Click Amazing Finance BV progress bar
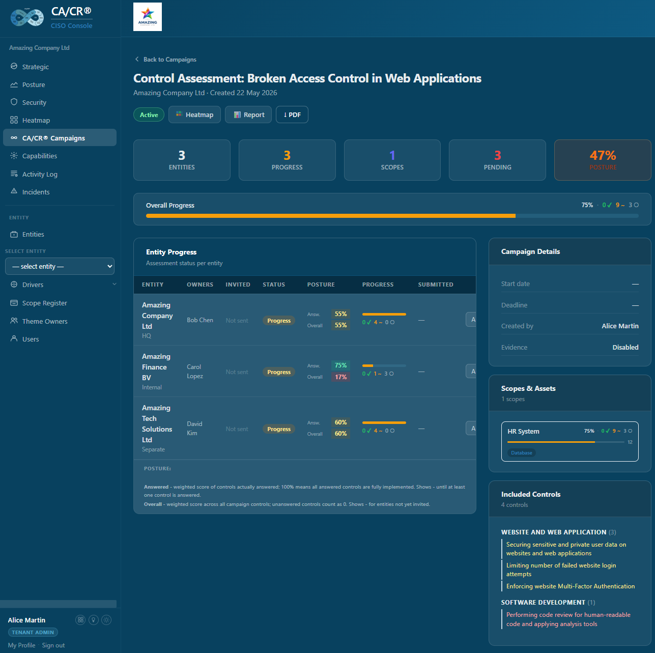 pos(384,365)
